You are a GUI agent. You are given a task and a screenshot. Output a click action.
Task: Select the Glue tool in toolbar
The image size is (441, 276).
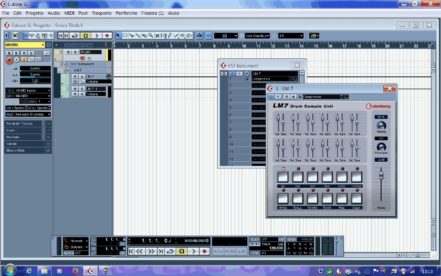tap(138, 36)
